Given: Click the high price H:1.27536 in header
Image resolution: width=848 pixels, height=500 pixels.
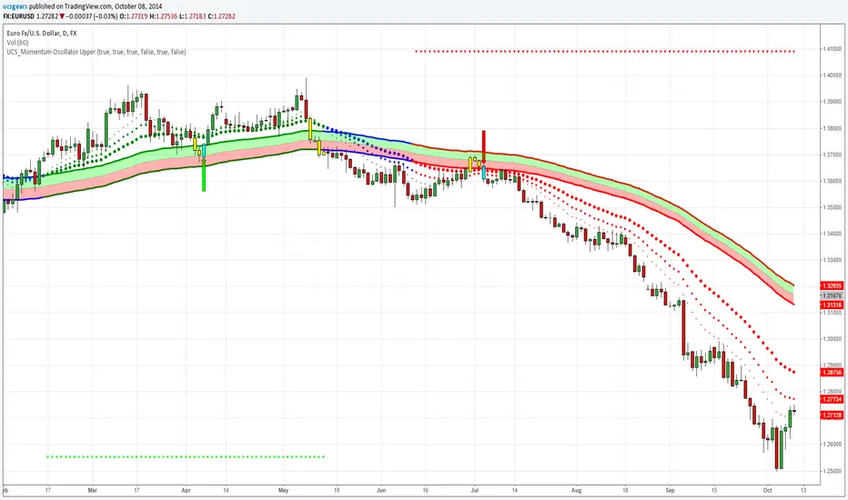Looking at the screenshot, I should pos(164,16).
